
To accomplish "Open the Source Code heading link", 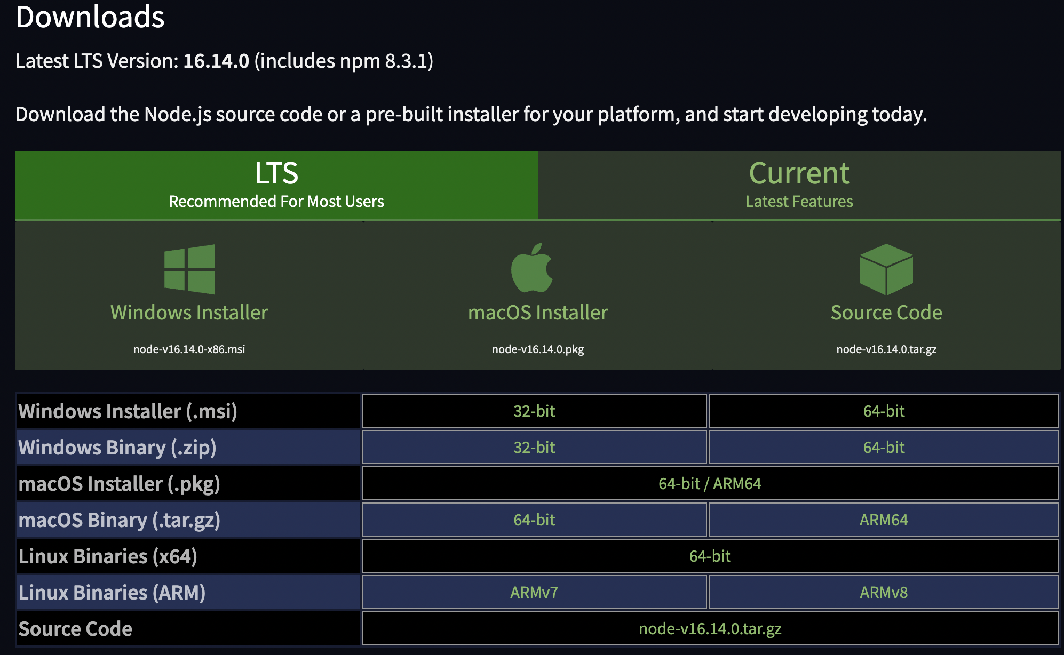I will click(886, 313).
